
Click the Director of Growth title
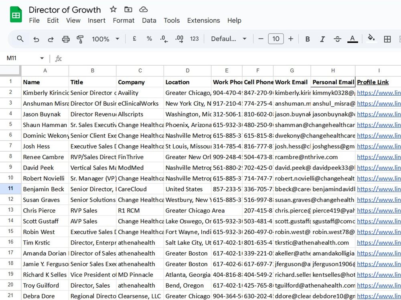point(65,10)
